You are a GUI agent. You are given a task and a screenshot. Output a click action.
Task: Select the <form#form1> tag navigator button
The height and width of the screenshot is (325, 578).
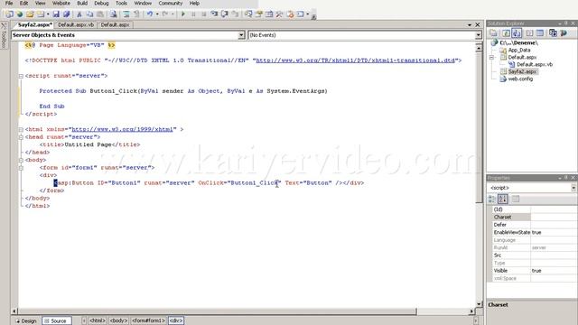click(x=148, y=321)
